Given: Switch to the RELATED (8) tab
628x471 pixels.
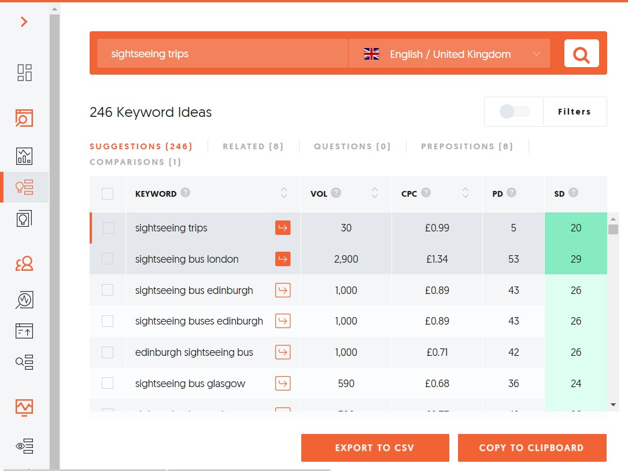Looking at the screenshot, I should 253,146.
